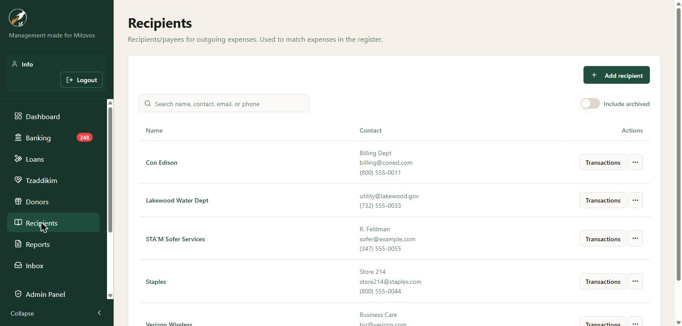Viewport: 682px width, 326px height.
Task: Click the R. Feldman contact name
Action: click(x=374, y=229)
